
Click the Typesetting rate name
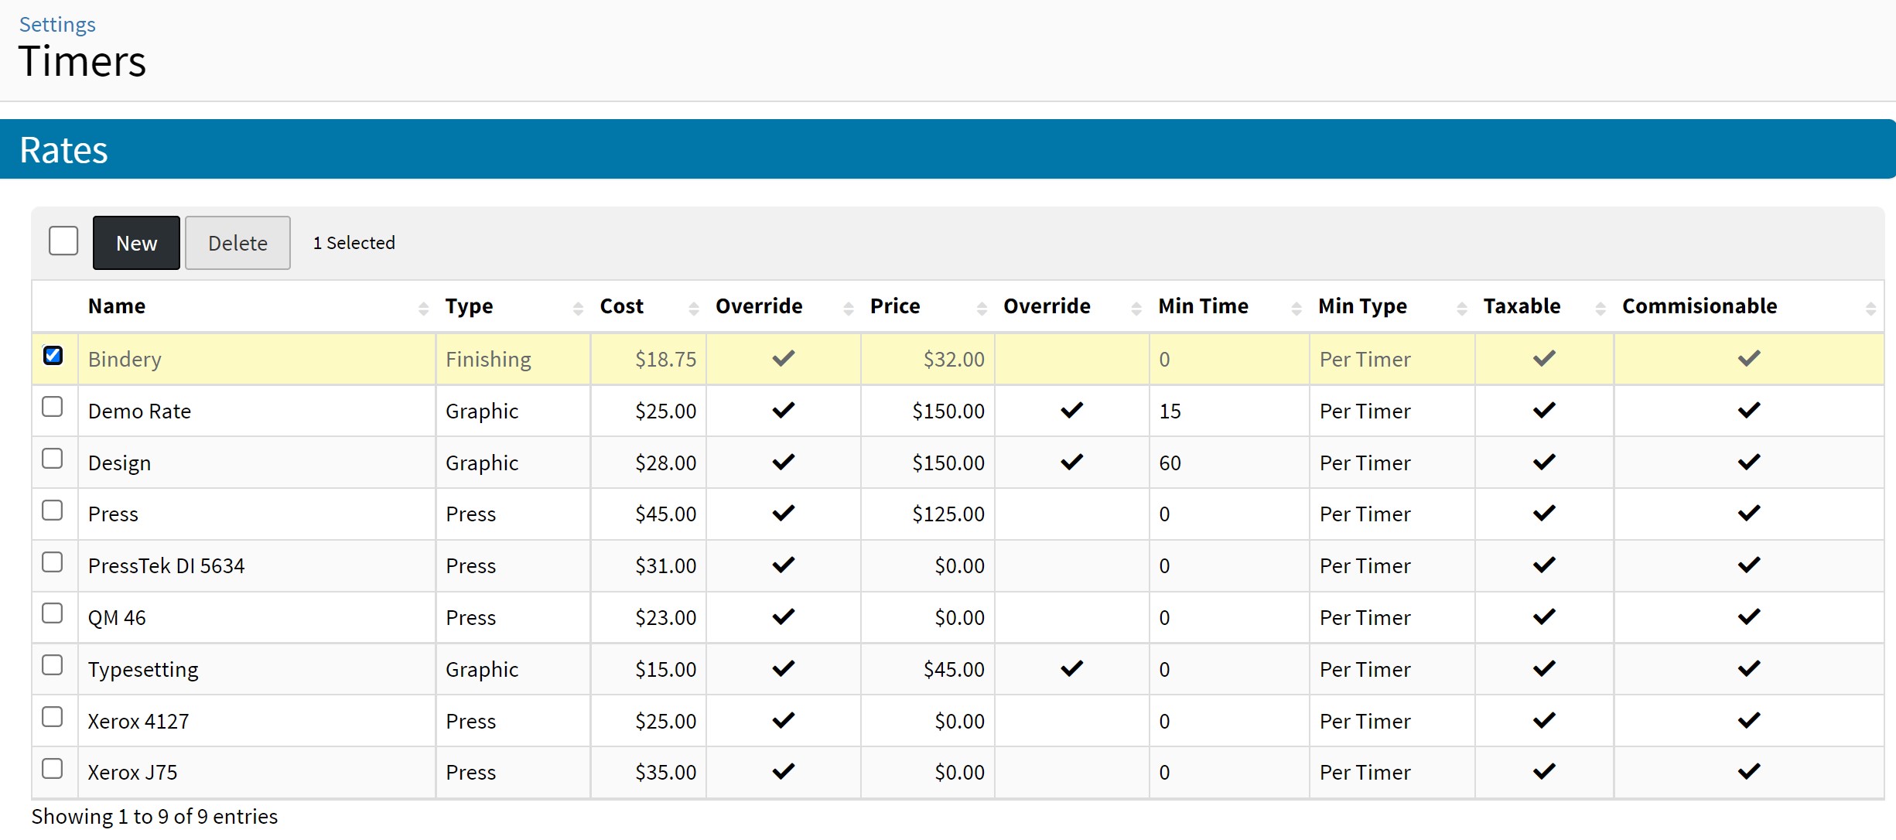[143, 670]
